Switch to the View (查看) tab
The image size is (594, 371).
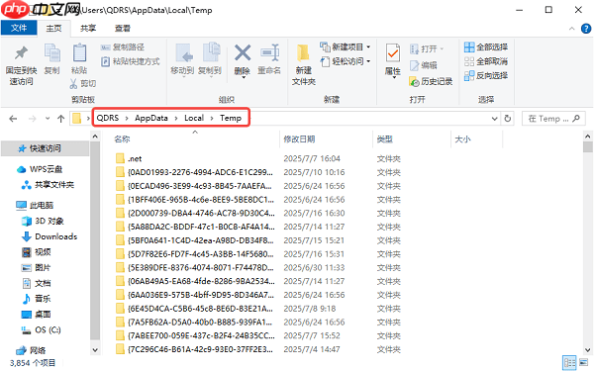pos(123,29)
